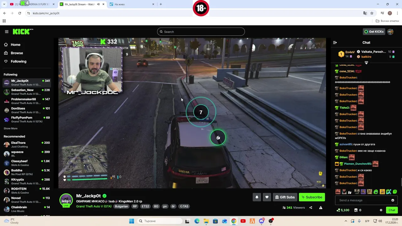Insert the first quick emote in chat bar
402x226 pixels.
coord(338,191)
